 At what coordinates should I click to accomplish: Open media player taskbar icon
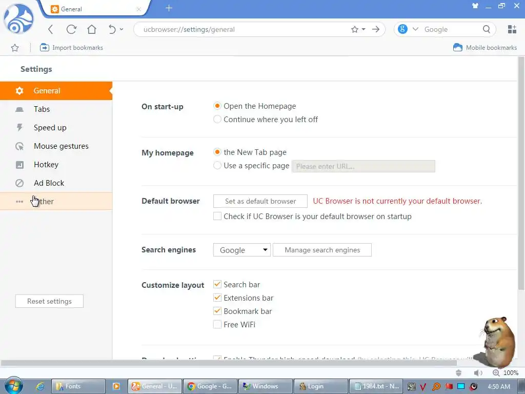tap(116, 386)
